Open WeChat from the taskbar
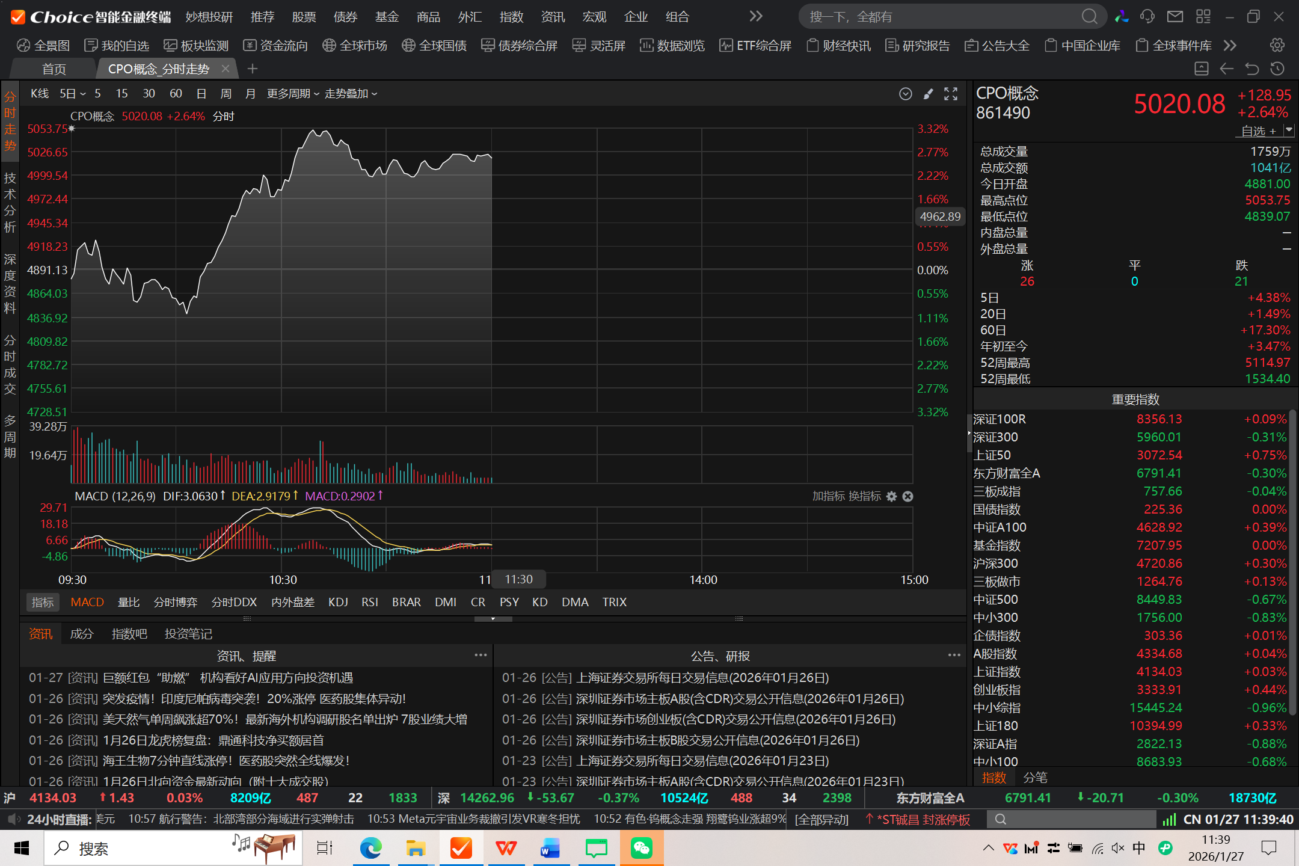This screenshot has width=1299, height=866. coord(642,848)
